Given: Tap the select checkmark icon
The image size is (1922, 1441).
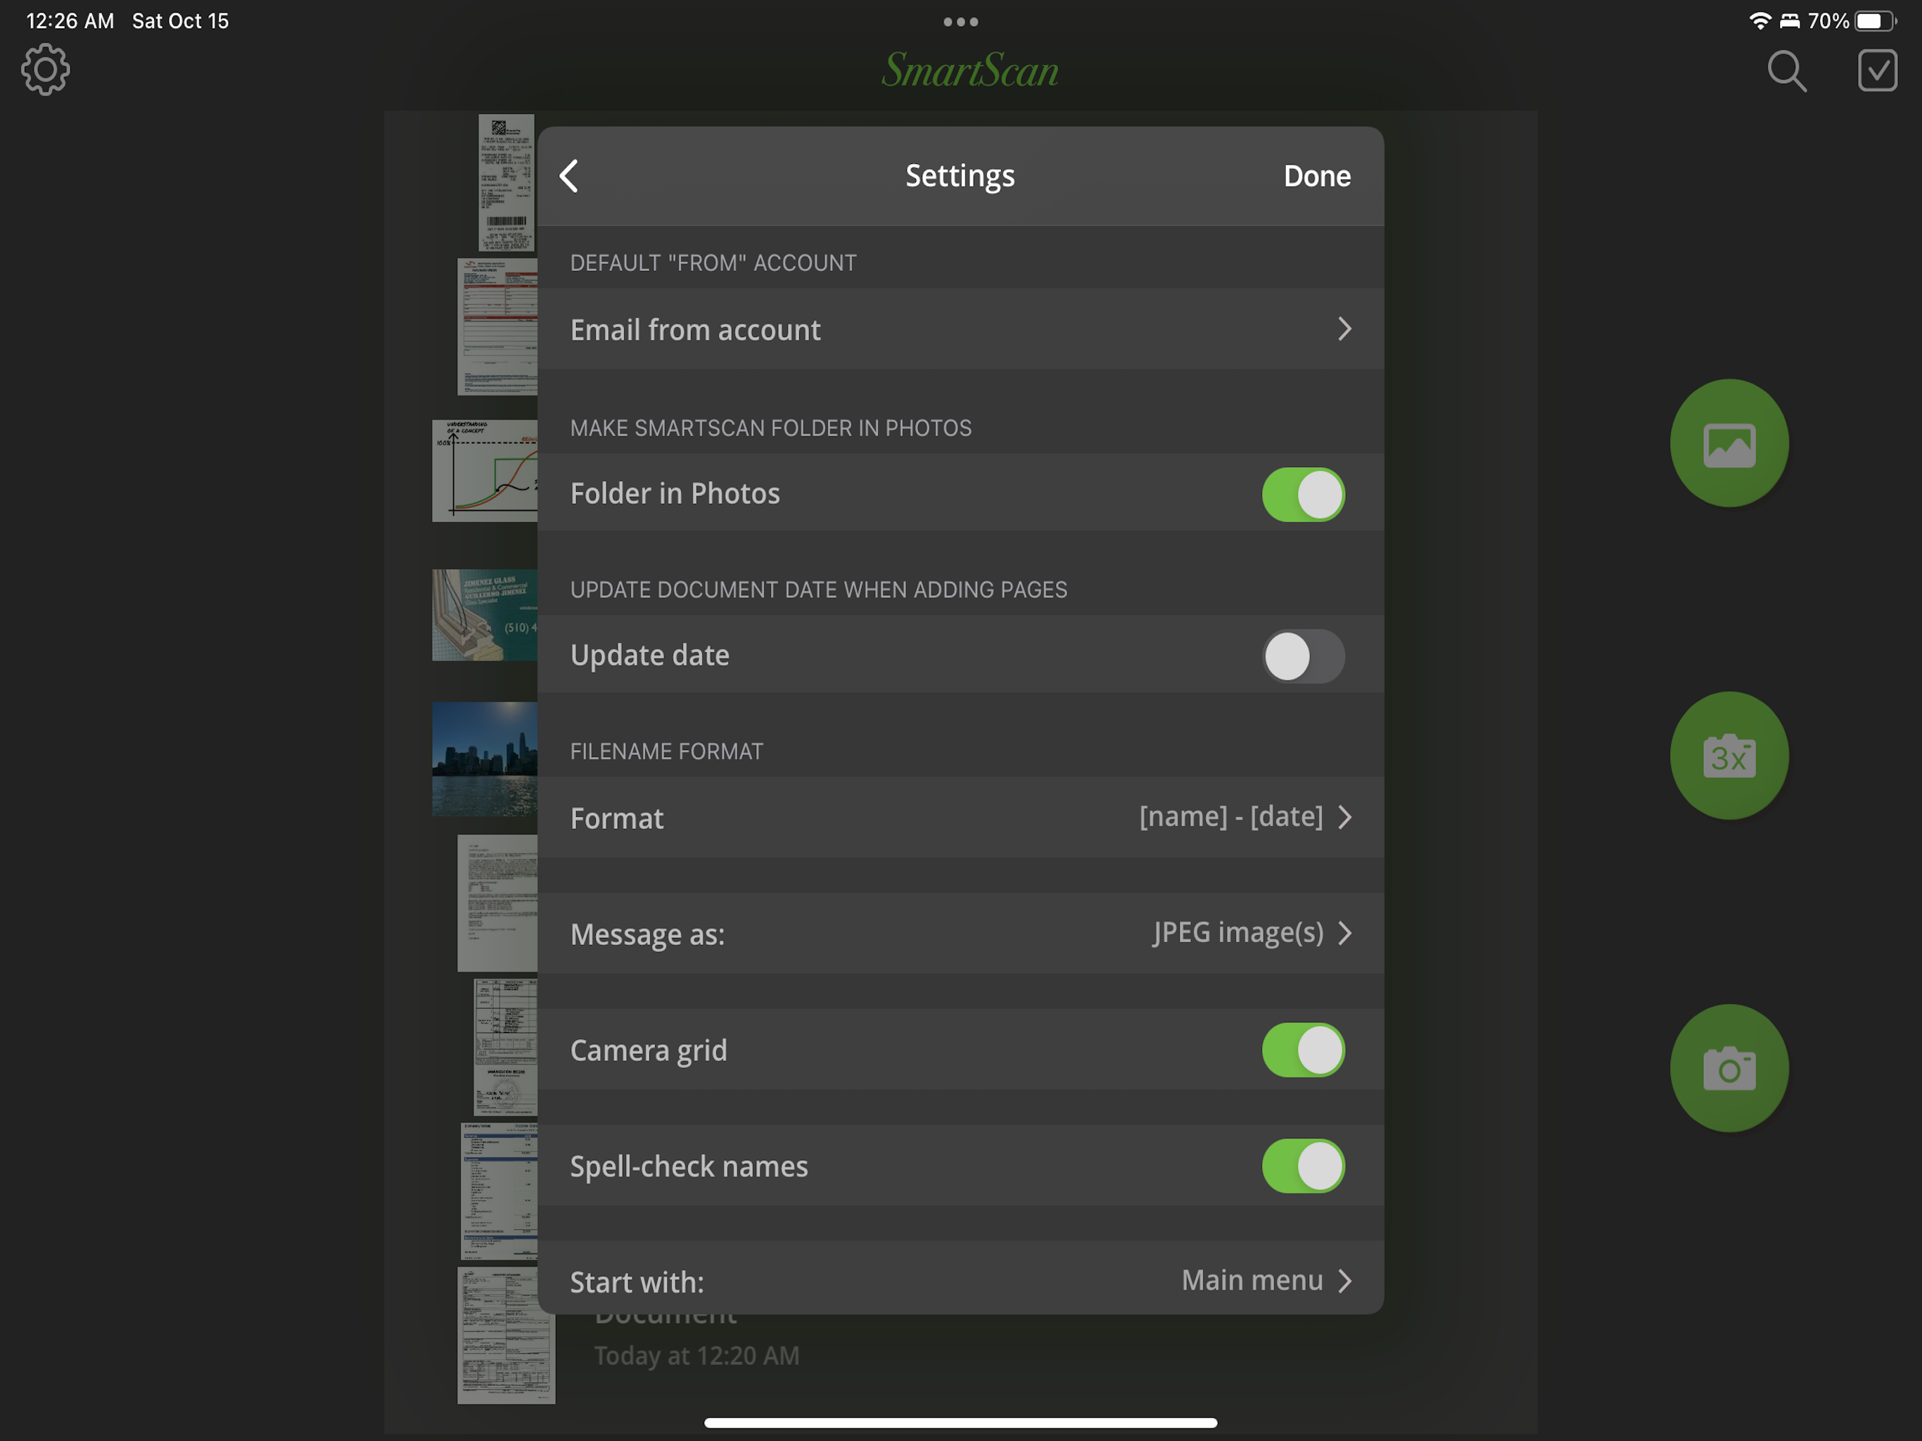Looking at the screenshot, I should [1876, 70].
